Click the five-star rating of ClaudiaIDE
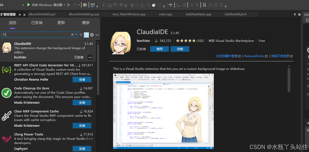This screenshot has width=309, height=152. coord(186,41)
